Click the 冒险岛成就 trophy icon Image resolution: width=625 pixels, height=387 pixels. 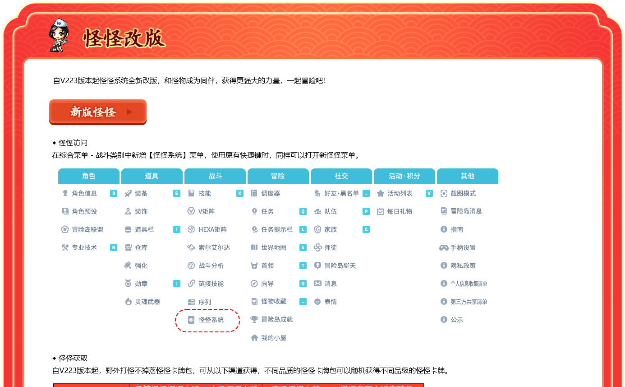pos(254,320)
